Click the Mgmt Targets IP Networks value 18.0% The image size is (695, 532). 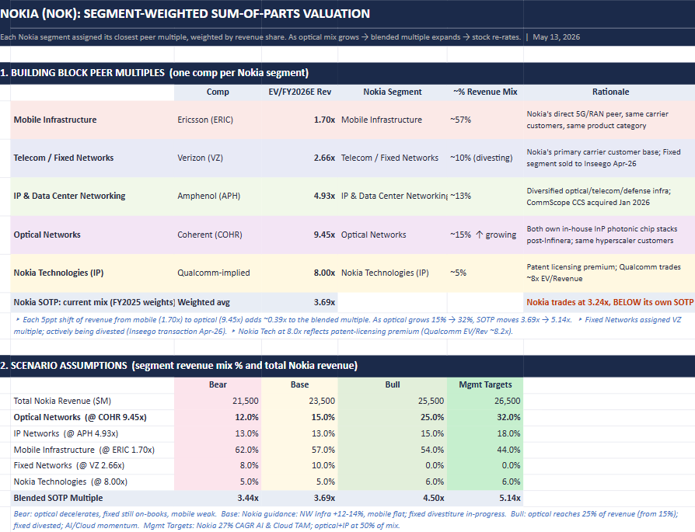click(508, 433)
